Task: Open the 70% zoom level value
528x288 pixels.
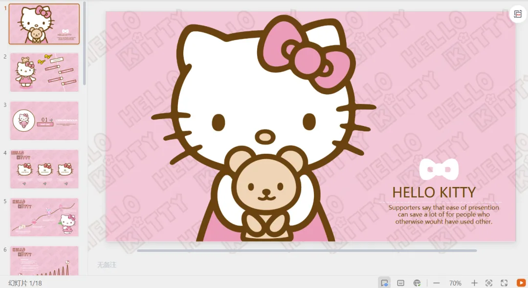Action: 455,283
